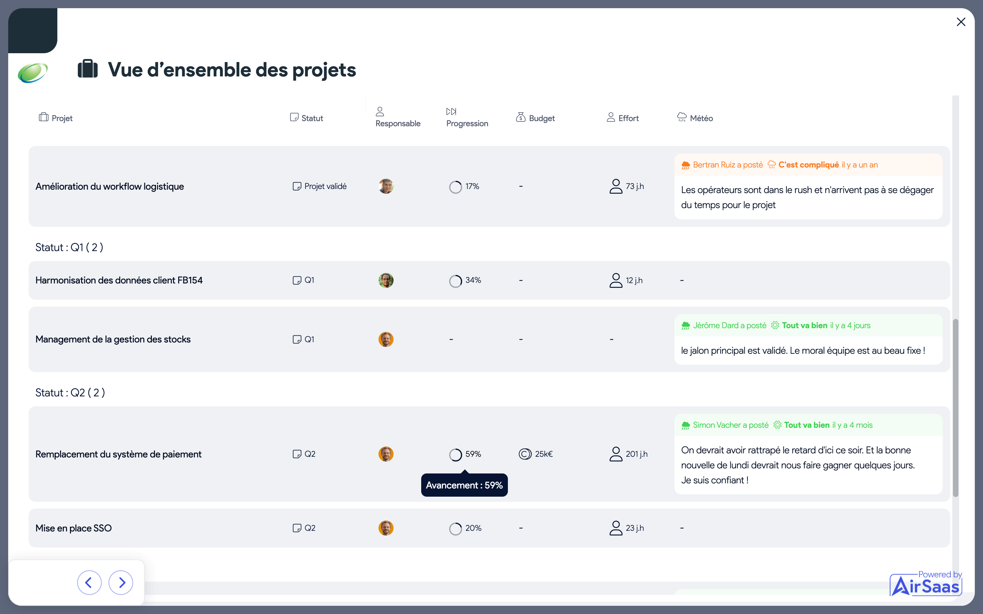Click the green company logo
Viewport: 983px width, 614px height.
pos(32,73)
